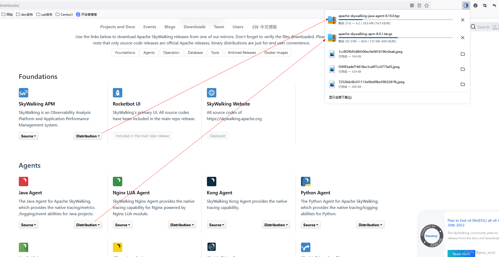Screen dimensions: 499x257
Task: Jump to the Database section button
Action: coord(195,52)
